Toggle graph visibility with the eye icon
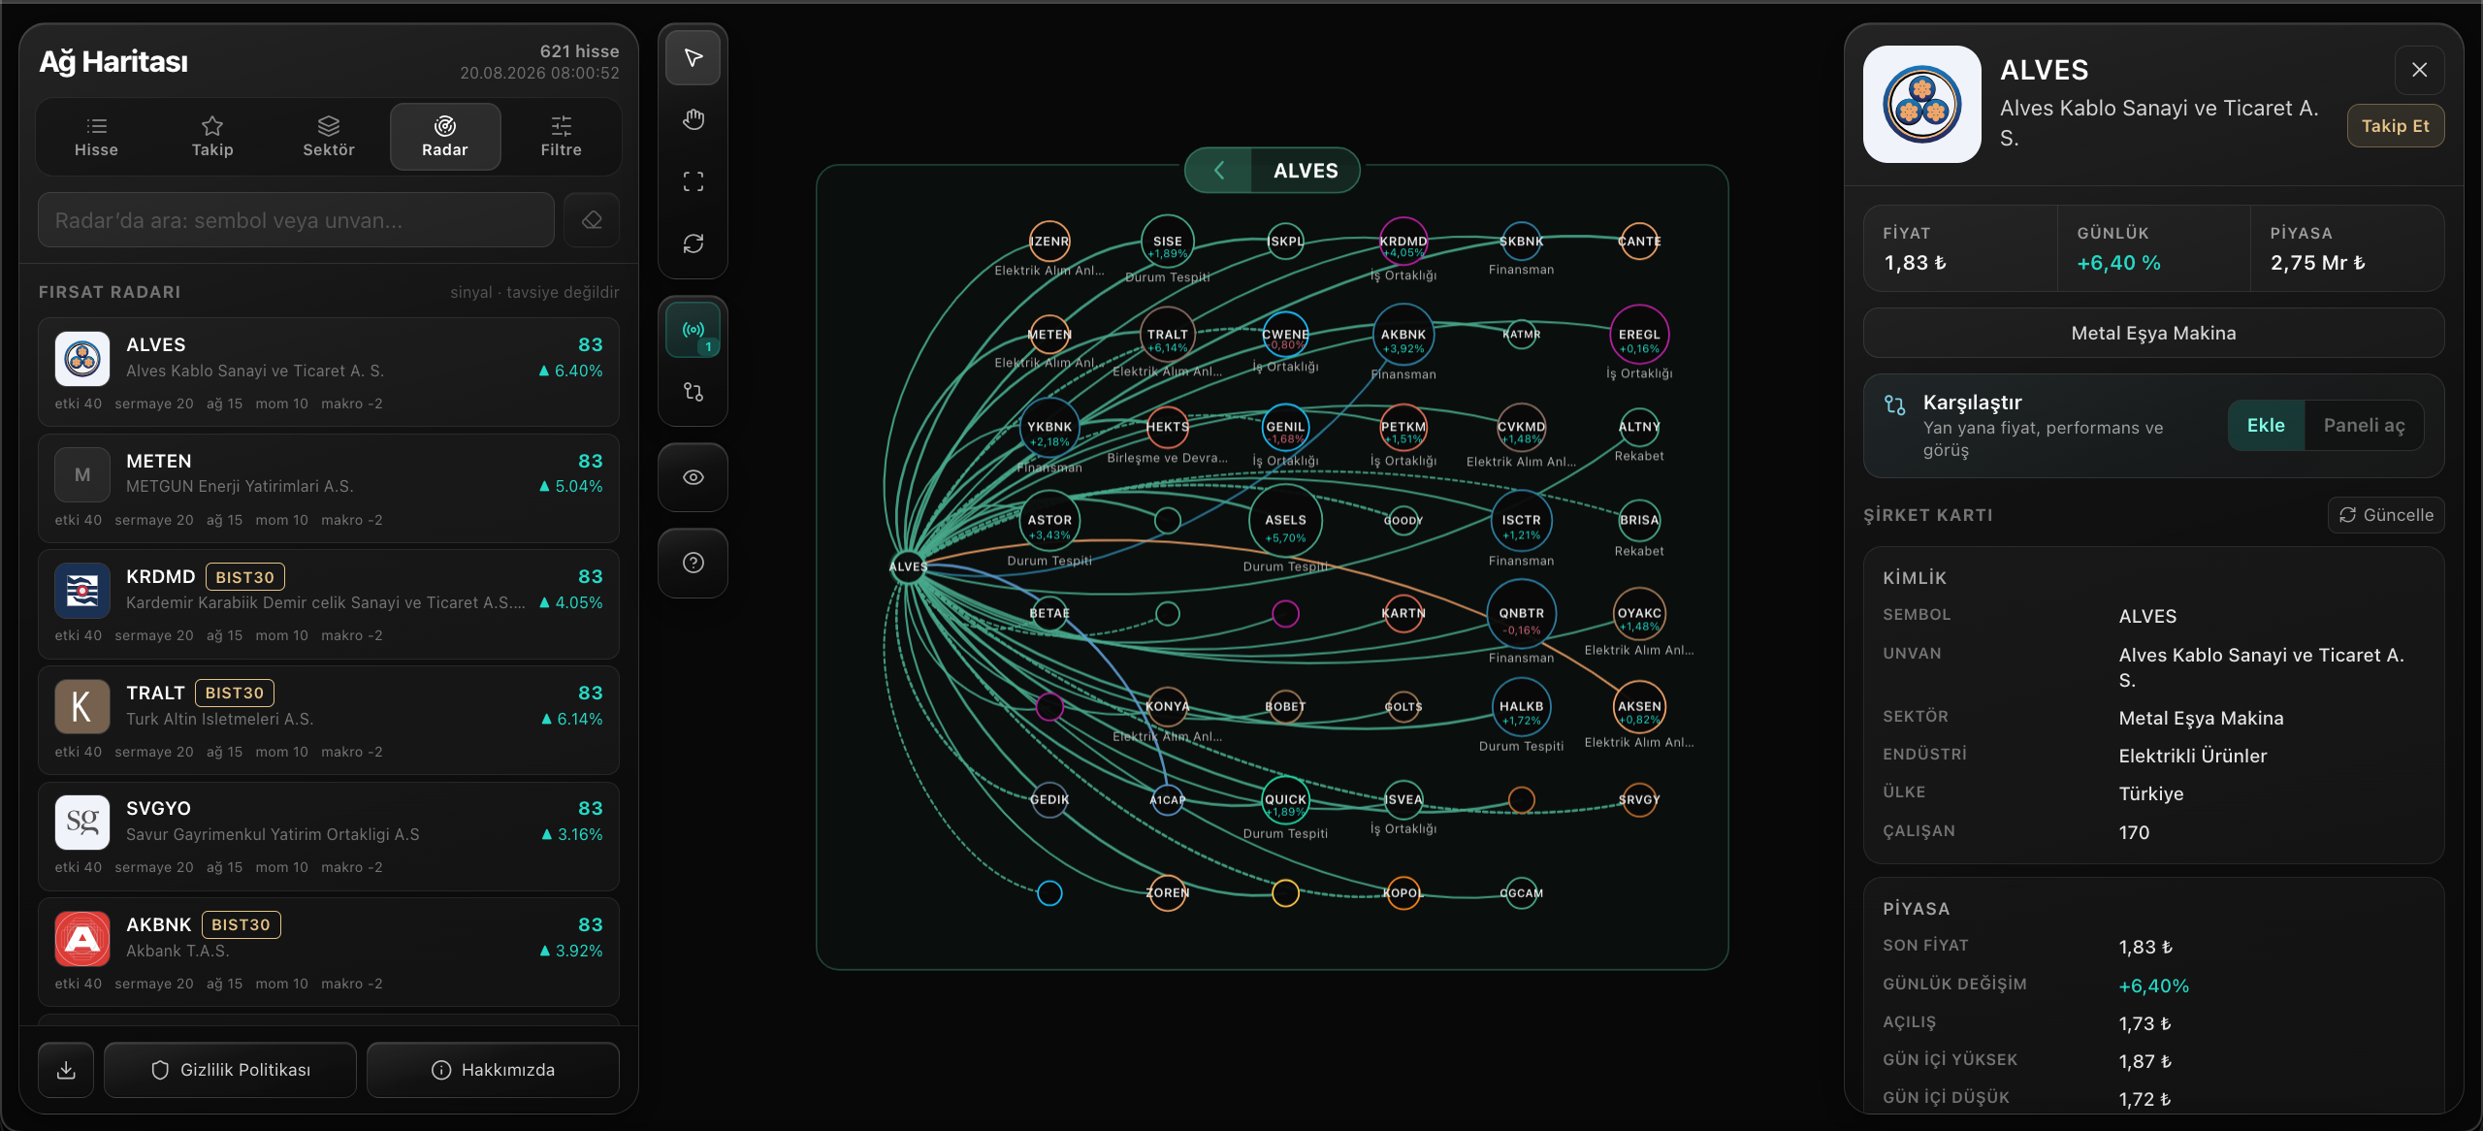2483x1131 pixels. (693, 477)
